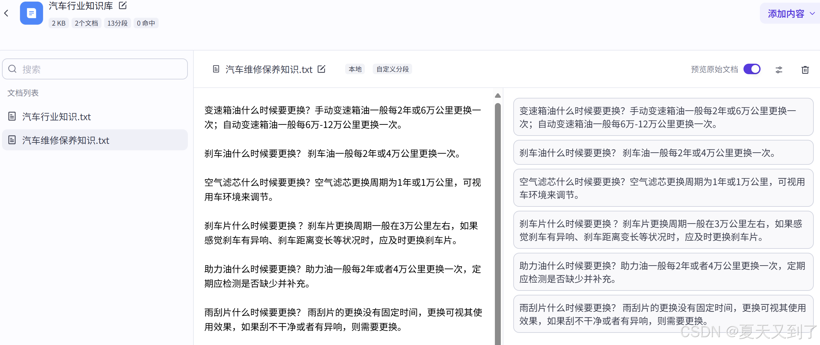
Task: Click the 汽车行业知识库 title text
Action: click(81, 6)
